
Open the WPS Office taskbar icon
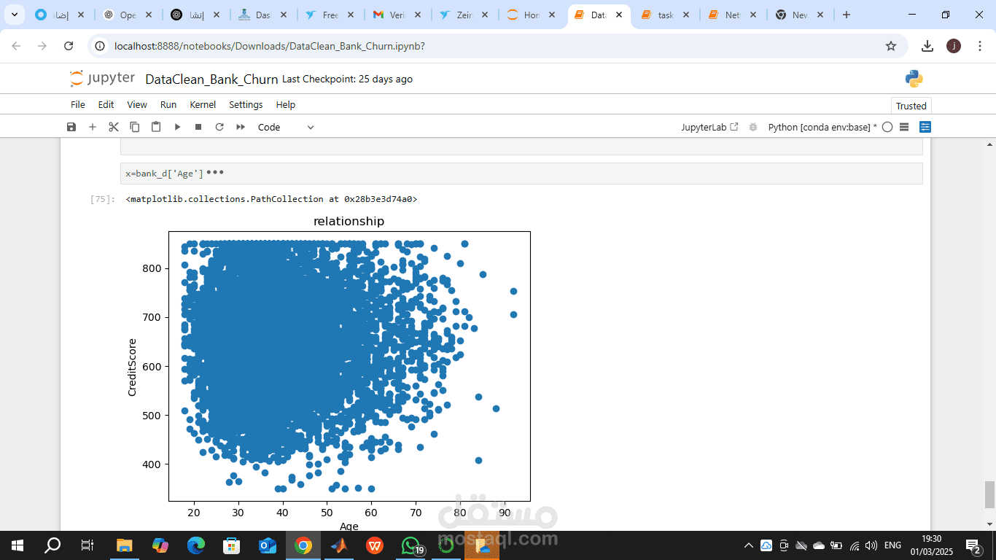(x=375, y=545)
